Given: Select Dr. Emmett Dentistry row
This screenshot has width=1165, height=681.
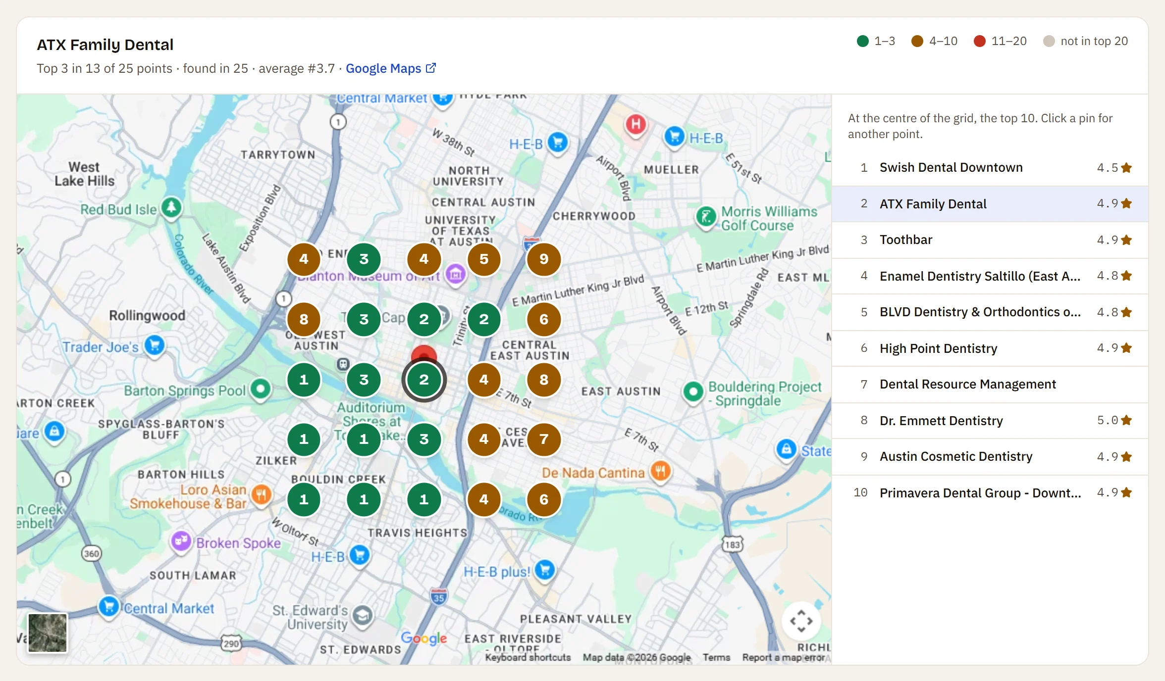Looking at the screenshot, I should pyautogui.click(x=990, y=421).
